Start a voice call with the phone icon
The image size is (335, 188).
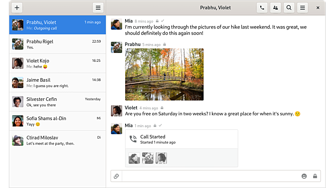[x=262, y=8]
